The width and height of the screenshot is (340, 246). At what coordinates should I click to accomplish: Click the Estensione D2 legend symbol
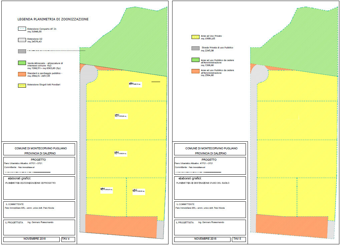(x=22, y=40)
